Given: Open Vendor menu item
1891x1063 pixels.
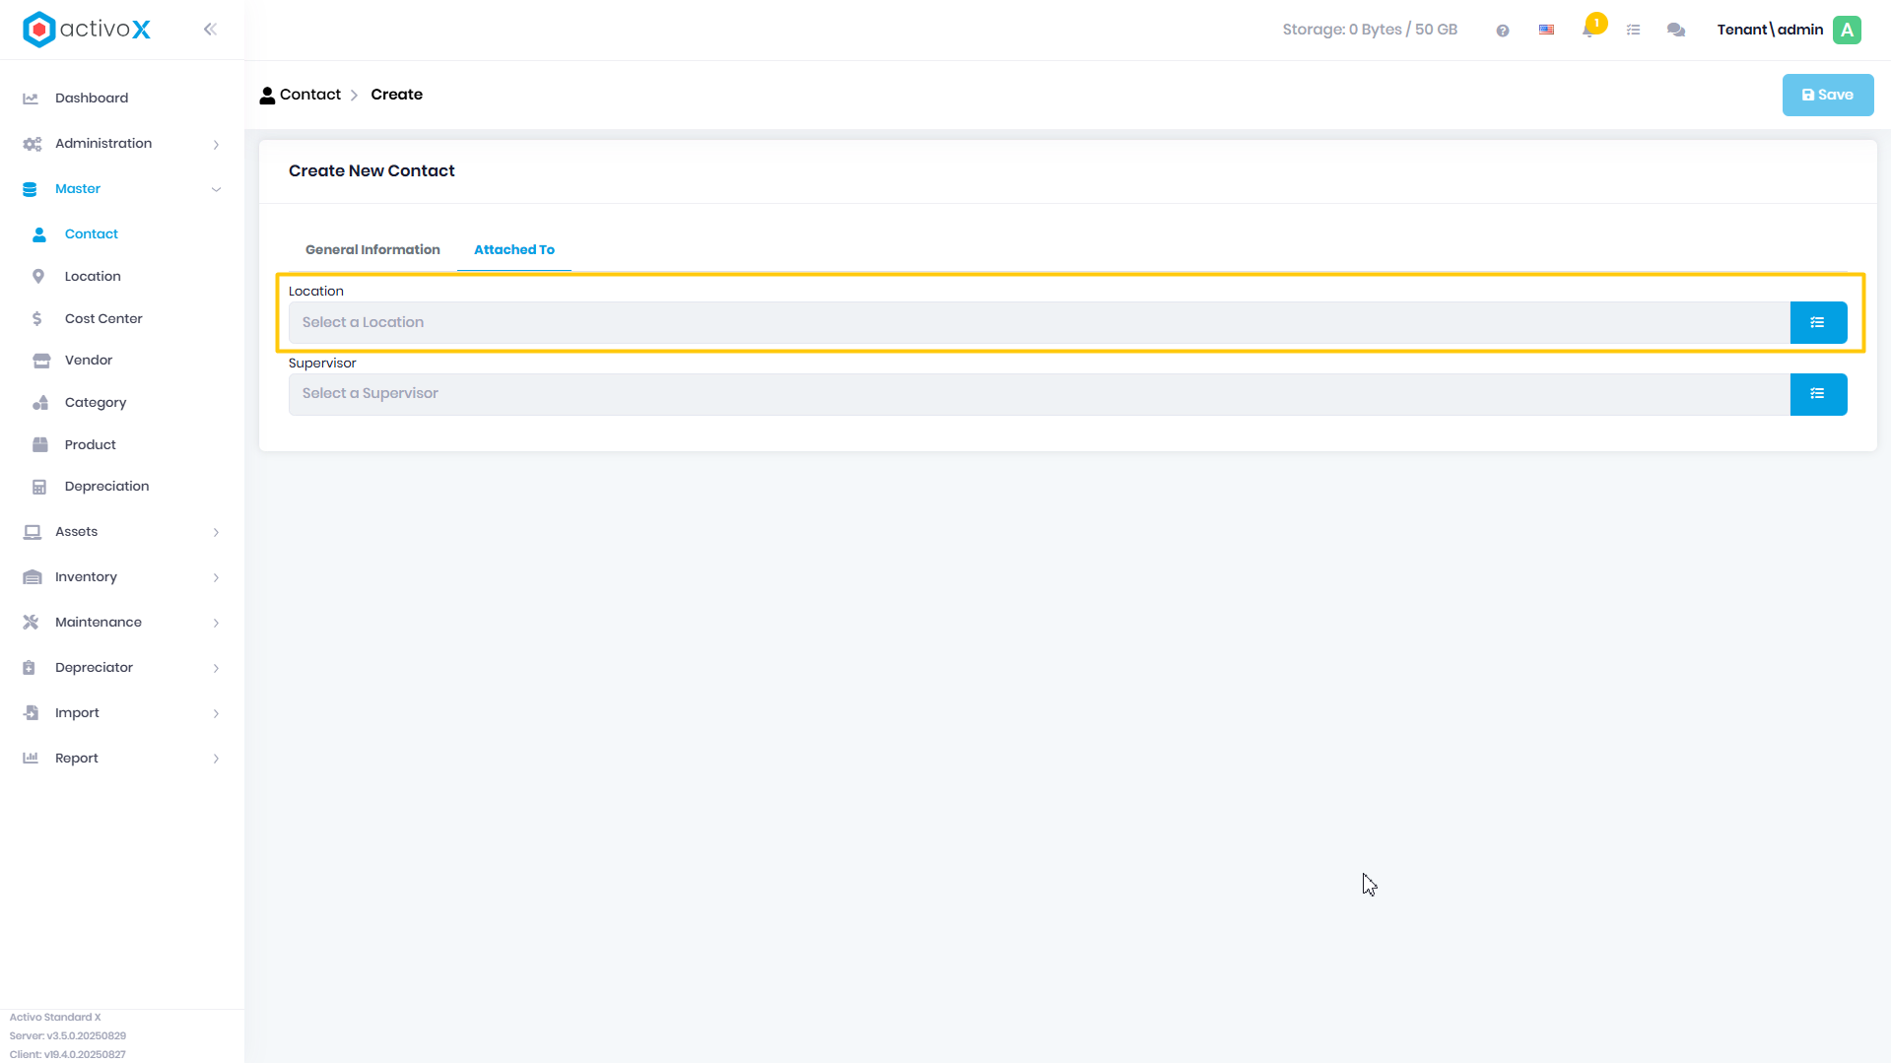Looking at the screenshot, I should click(89, 361).
